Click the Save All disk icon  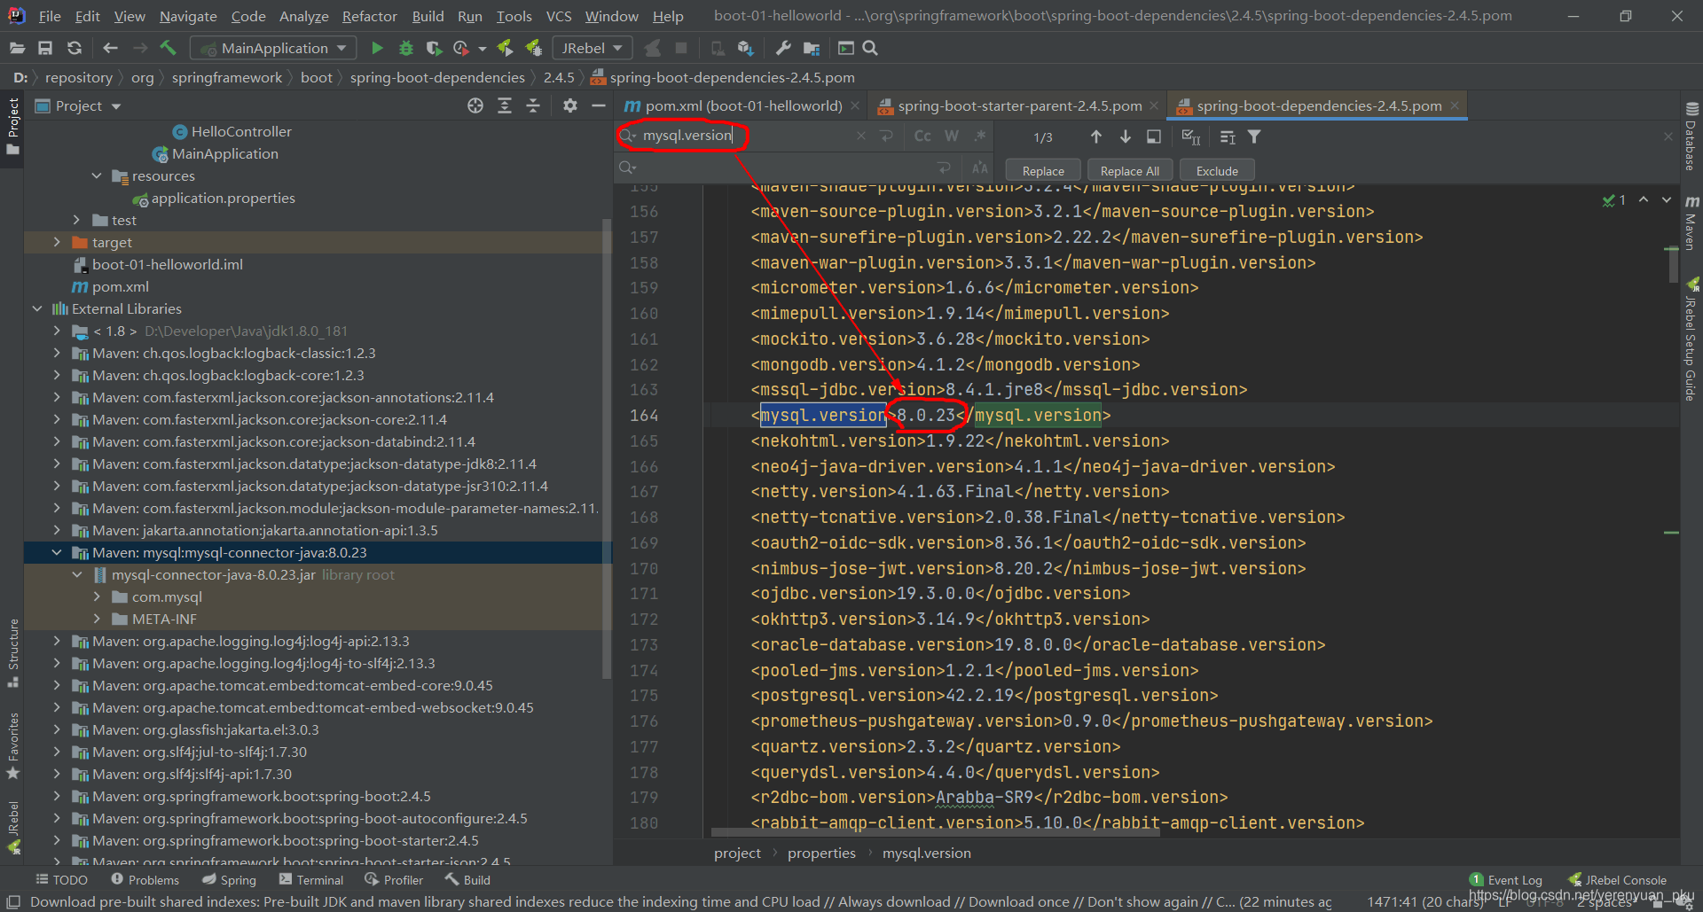45,48
